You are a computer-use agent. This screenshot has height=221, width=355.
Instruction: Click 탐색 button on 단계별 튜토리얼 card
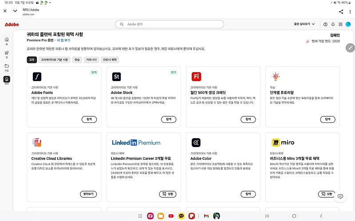click(327, 119)
